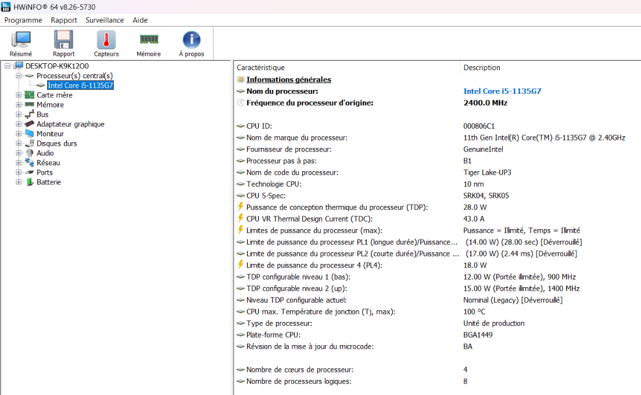The height and width of the screenshot is (395, 641).
Task: Click the clock icon beside Fréquence d'origine
Action: [241, 103]
